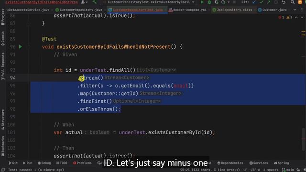The height and width of the screenshot is (172, 306).
Task: Click the @Test annotation
Action: tap(49, 39)
